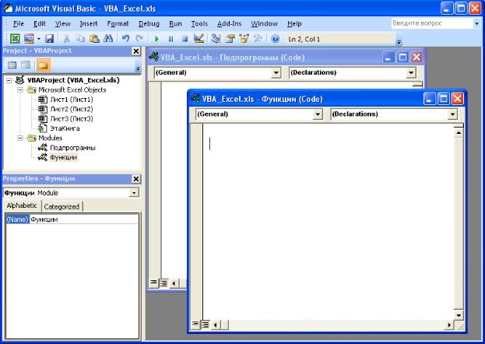
Task: Select Лист3 (Лист3) in project tree
Action: coord(72,119)
